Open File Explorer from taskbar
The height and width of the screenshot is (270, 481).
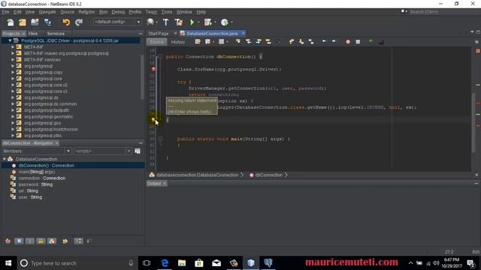click(182, 263)
